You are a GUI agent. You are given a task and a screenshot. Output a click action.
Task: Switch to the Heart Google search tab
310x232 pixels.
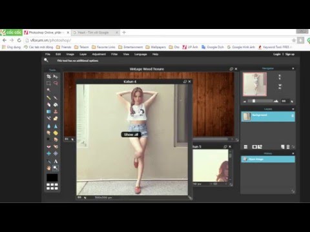[x=96, y=32]
